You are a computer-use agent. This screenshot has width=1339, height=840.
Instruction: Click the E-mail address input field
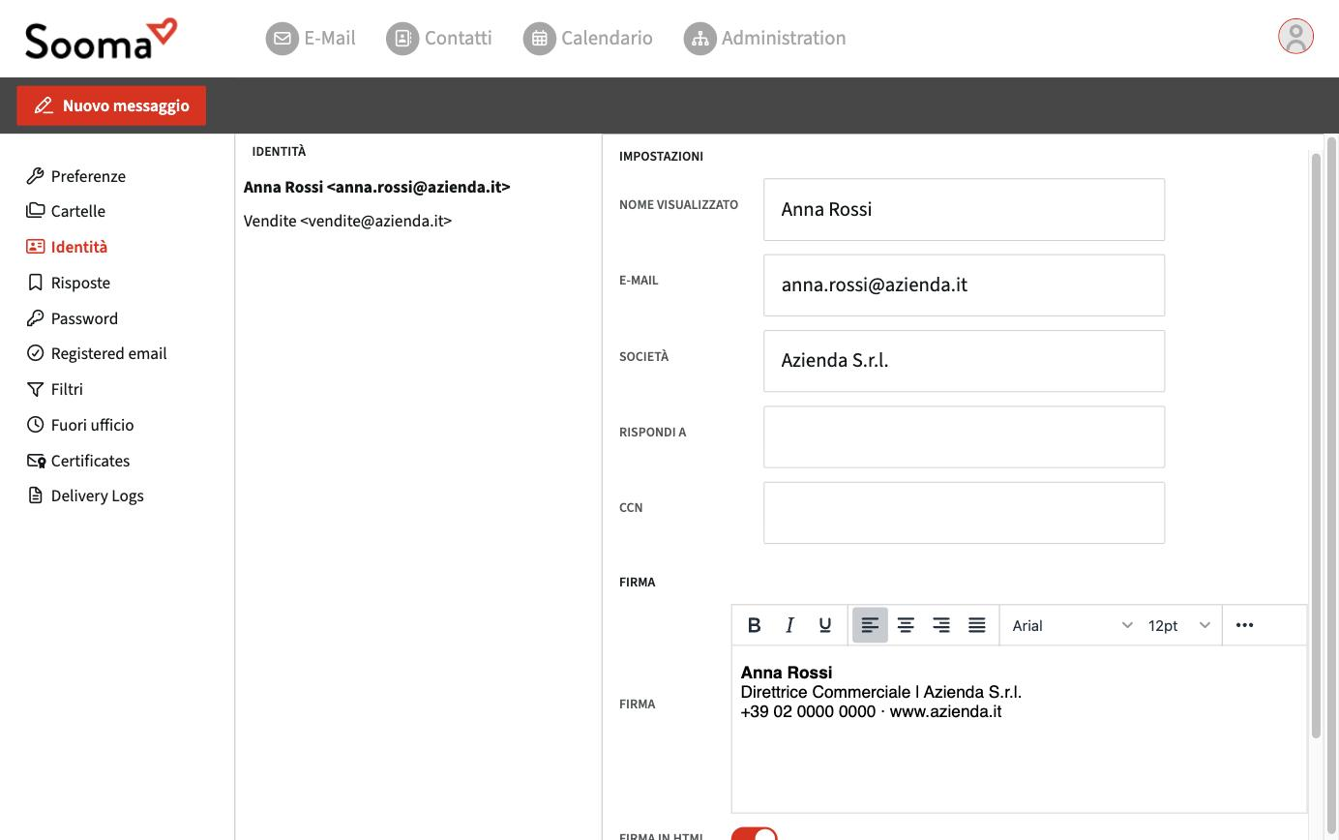coord(964,285)
